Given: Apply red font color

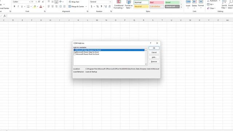Looking at the screenshot, I should click(41, 7).
